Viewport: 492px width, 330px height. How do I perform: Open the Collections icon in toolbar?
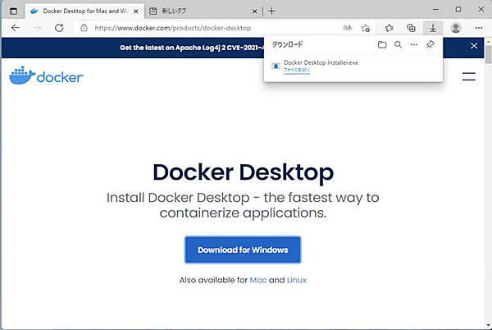coord(412,27)
